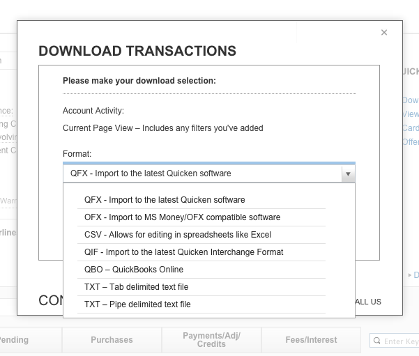Select OFX - Import to MS Money option
419x356 pixels.
201,217
